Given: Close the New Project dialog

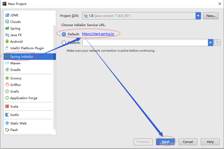Looking at the screenshot, I should (x=220, y=4).
